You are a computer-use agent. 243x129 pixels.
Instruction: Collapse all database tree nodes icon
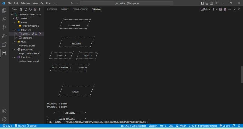click(x=35, y=9)
